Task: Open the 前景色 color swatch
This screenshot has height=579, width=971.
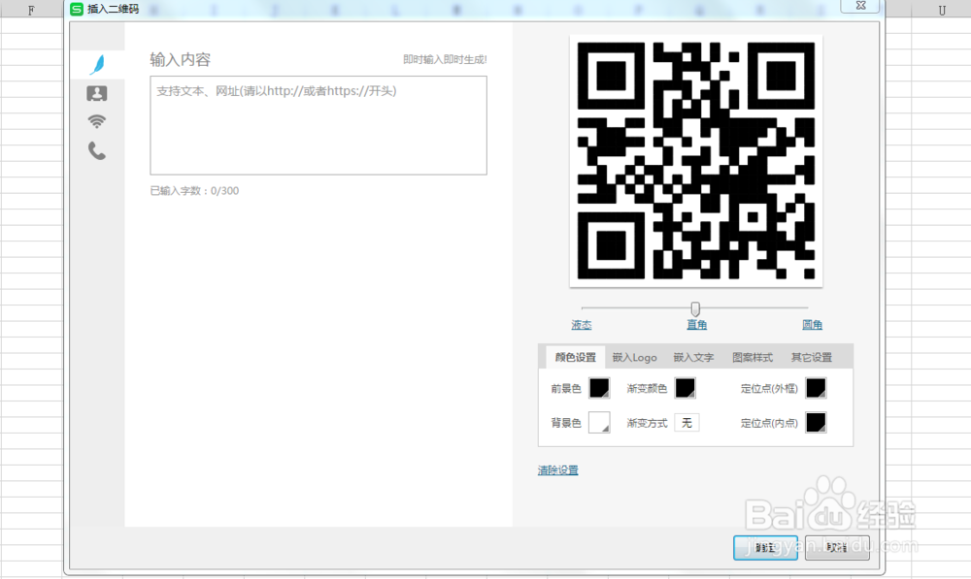Action: [x=599, y=389]
